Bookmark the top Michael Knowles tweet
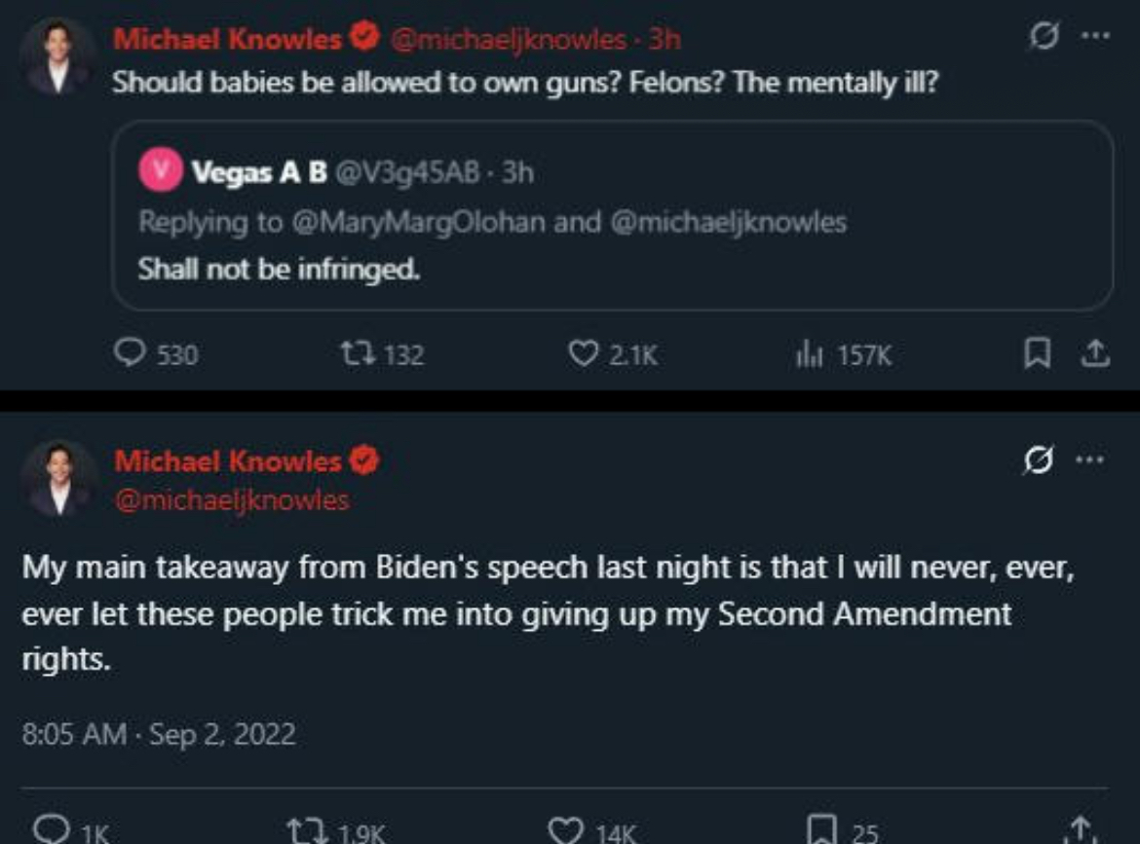1140x844 pixels. (1035, 354)
